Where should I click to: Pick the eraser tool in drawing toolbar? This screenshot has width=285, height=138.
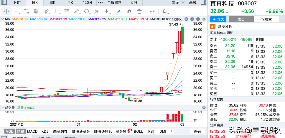coord(119,11)
